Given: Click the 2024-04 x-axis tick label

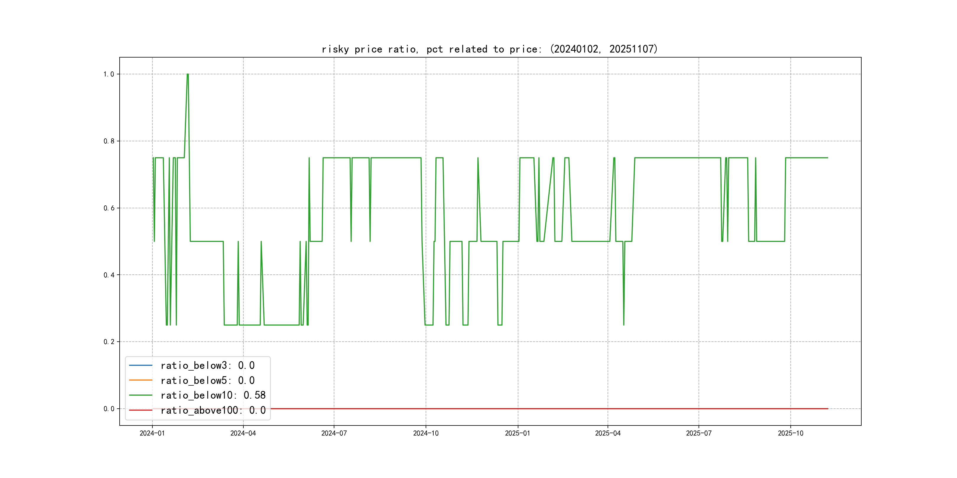Looking at the screenshot, I should 243,433.
